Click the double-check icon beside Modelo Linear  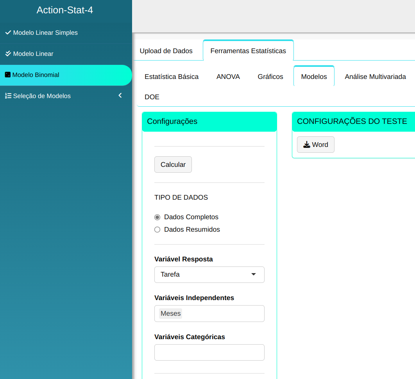[x=8, y=54]
